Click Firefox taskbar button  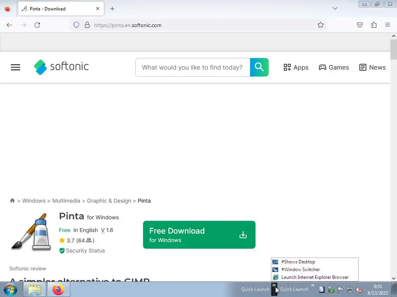[58, 290]
